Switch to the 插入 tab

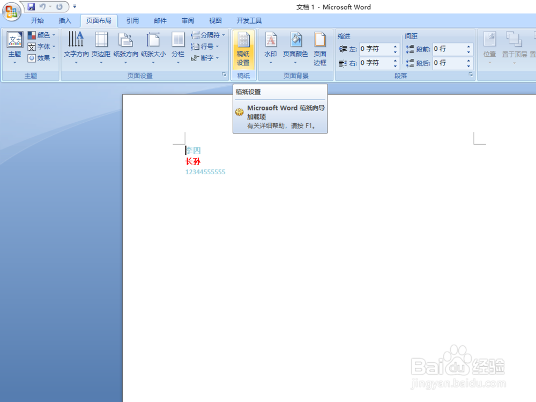coord(65,21)
